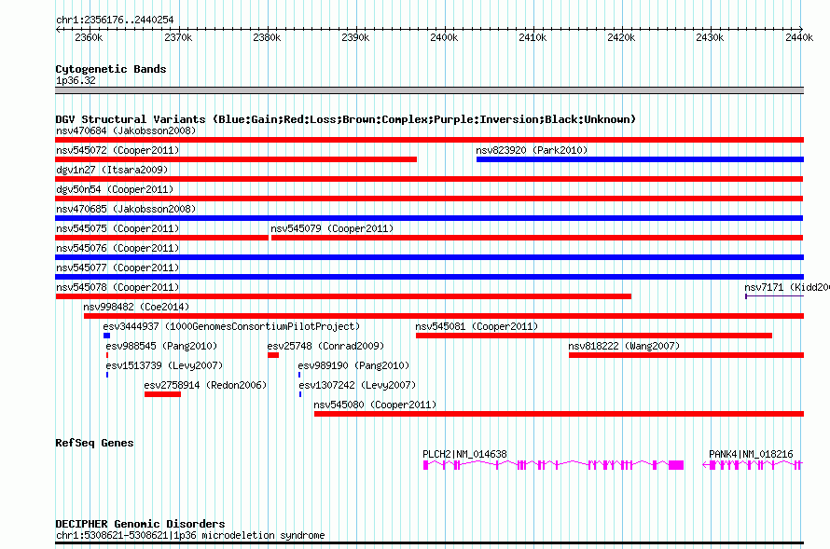Click the 1p36.32 band label
This screenshot has width=830, height=549.
(x=76, y=80)
